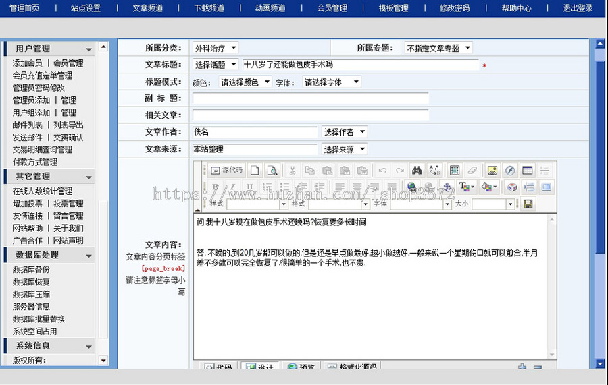Click the Insert Flash icon
The width and height of the screenshot is (608, 385).
tap(510, 171)
